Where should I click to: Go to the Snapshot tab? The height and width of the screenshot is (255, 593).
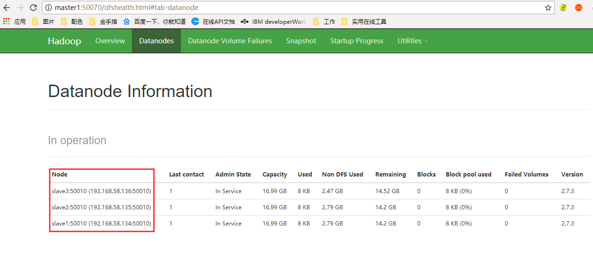click(x=301, y=41)
